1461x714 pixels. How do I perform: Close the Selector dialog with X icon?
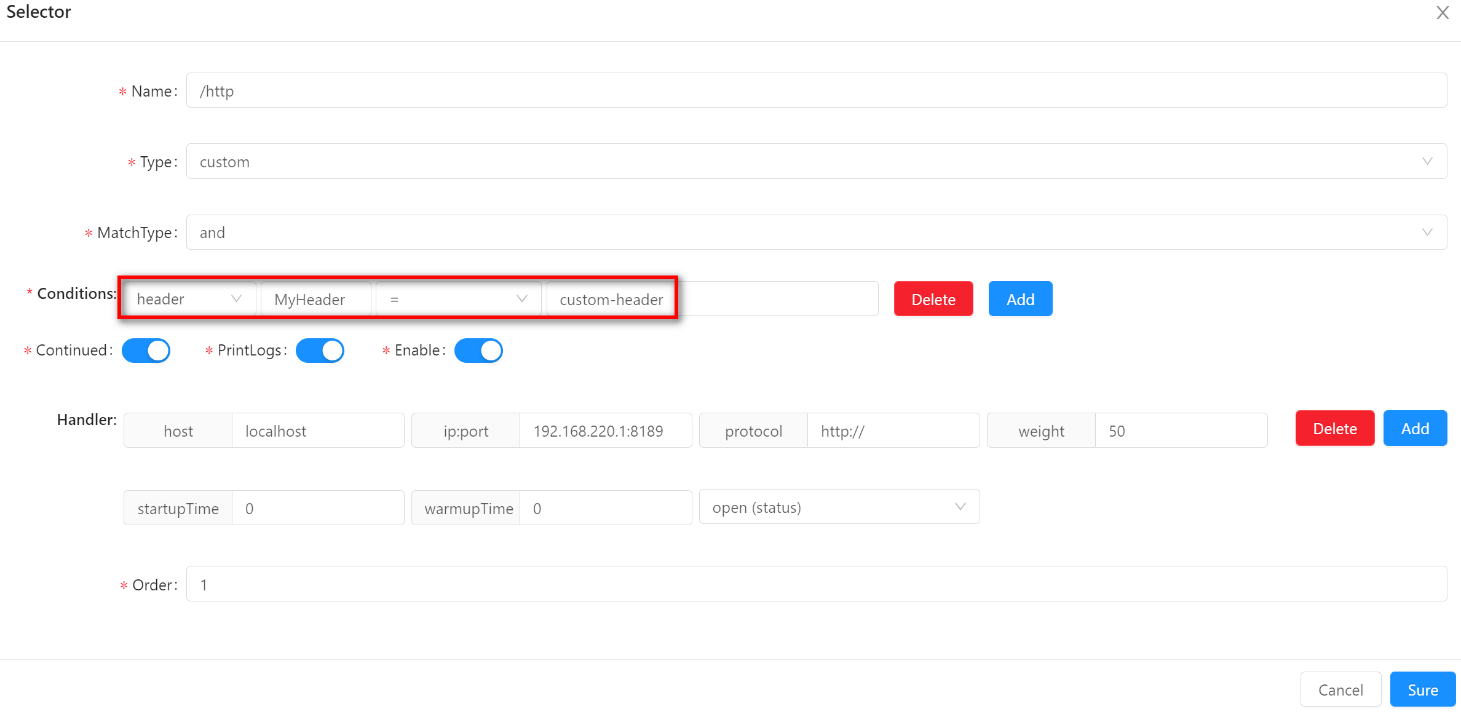click(1442, 13)
